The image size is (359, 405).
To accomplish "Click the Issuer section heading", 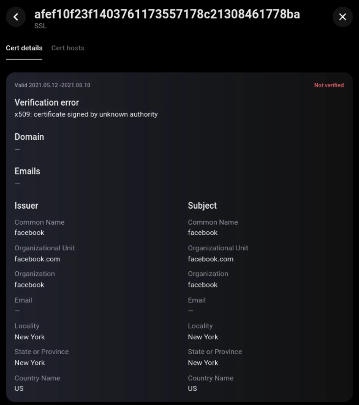I will pyautogui.click(x=26, y=206).
